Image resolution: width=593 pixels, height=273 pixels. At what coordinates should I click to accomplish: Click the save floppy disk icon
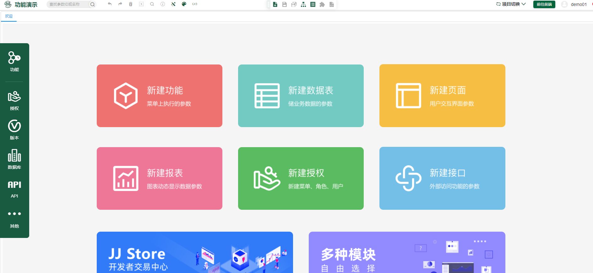click(x=285, y=4)
